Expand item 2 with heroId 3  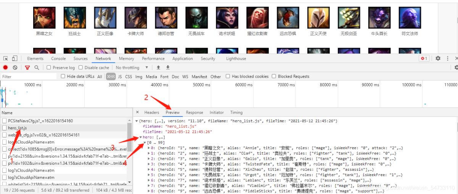(149, 158)
